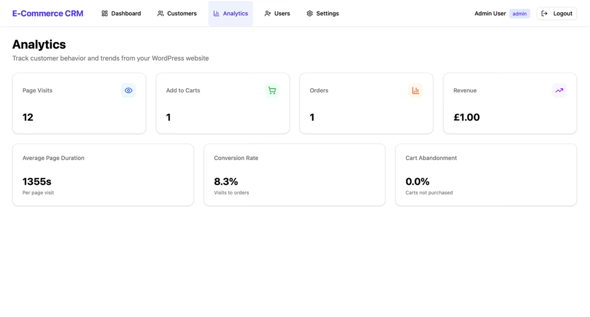The width and height of the screenshot is (590, 317).
Task: Click the Cart Abandonment label
Action: [431, 158]
